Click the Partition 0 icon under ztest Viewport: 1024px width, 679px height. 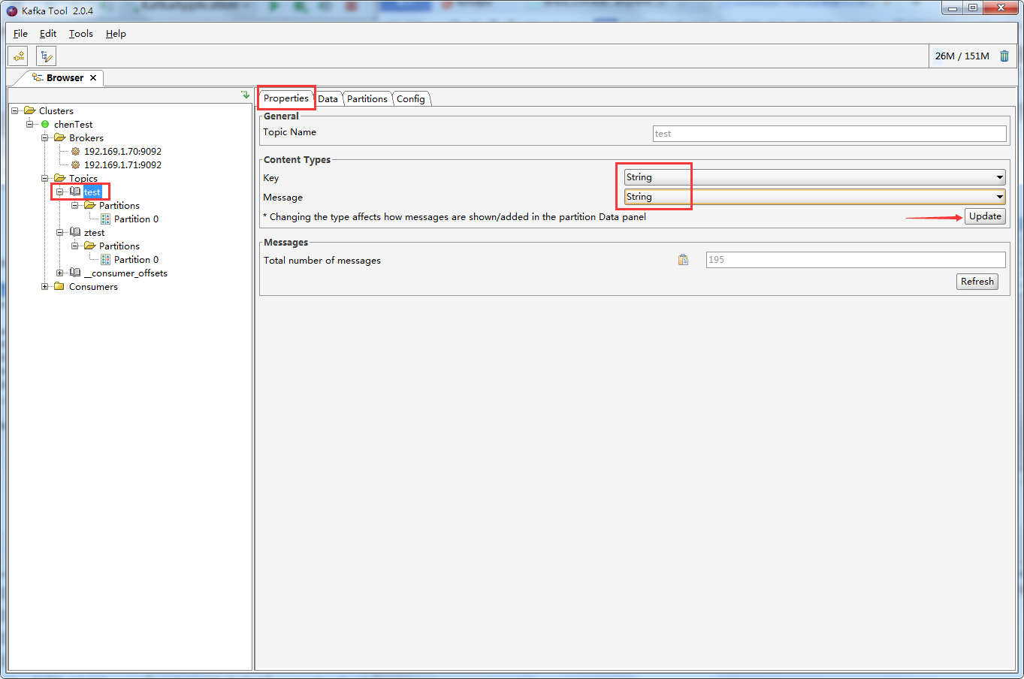click(105, 260)
